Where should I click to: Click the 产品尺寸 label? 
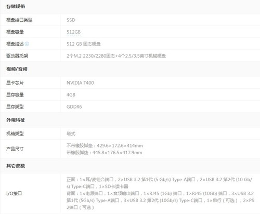coord(15,149)
